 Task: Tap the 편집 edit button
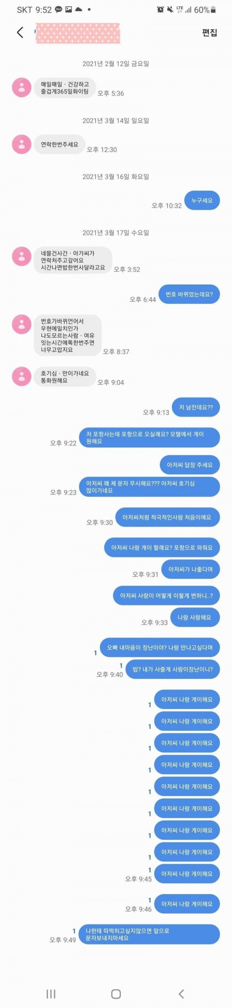tap(209, 32)
